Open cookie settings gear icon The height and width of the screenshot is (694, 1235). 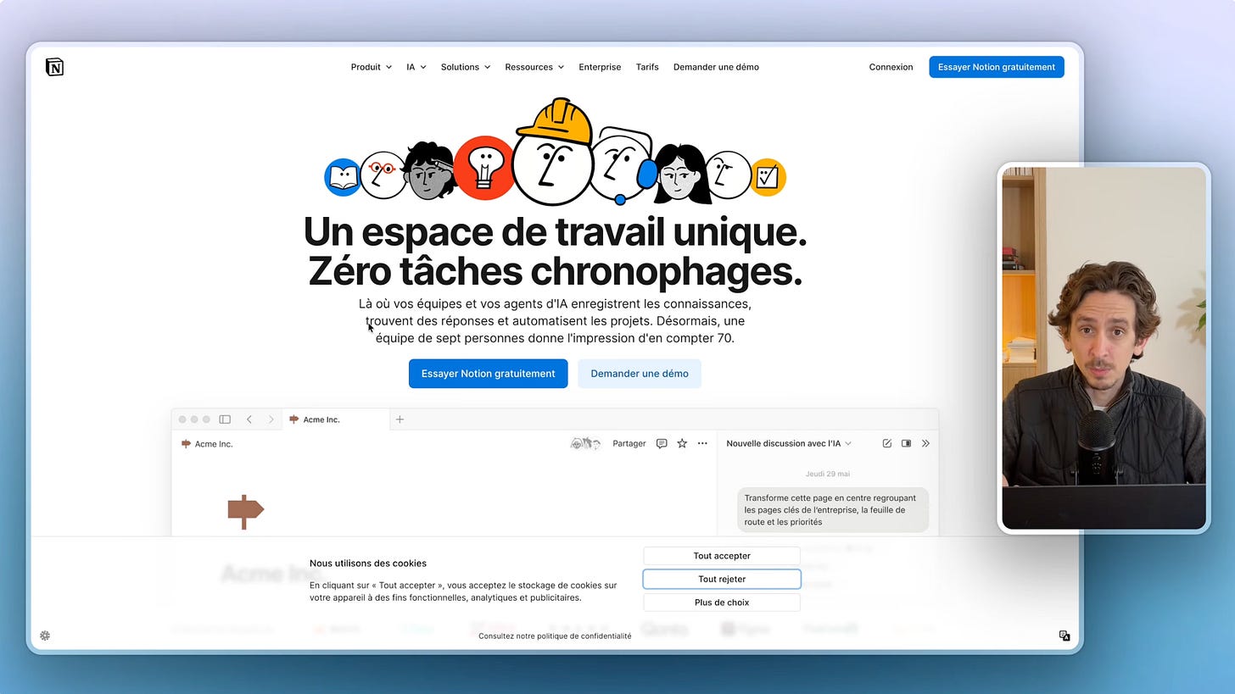(45, 636)
